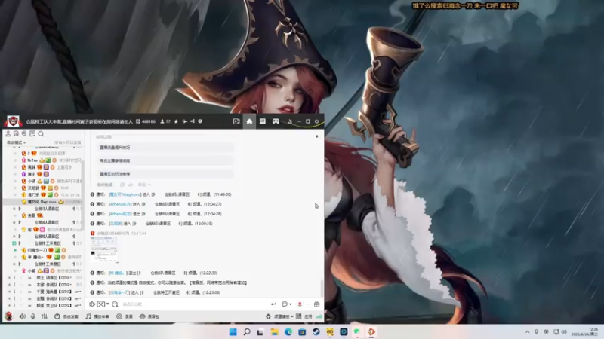Collapse the AI suggestions with 收起 arrow
The image size is (604, 339).
click(144, 185)
